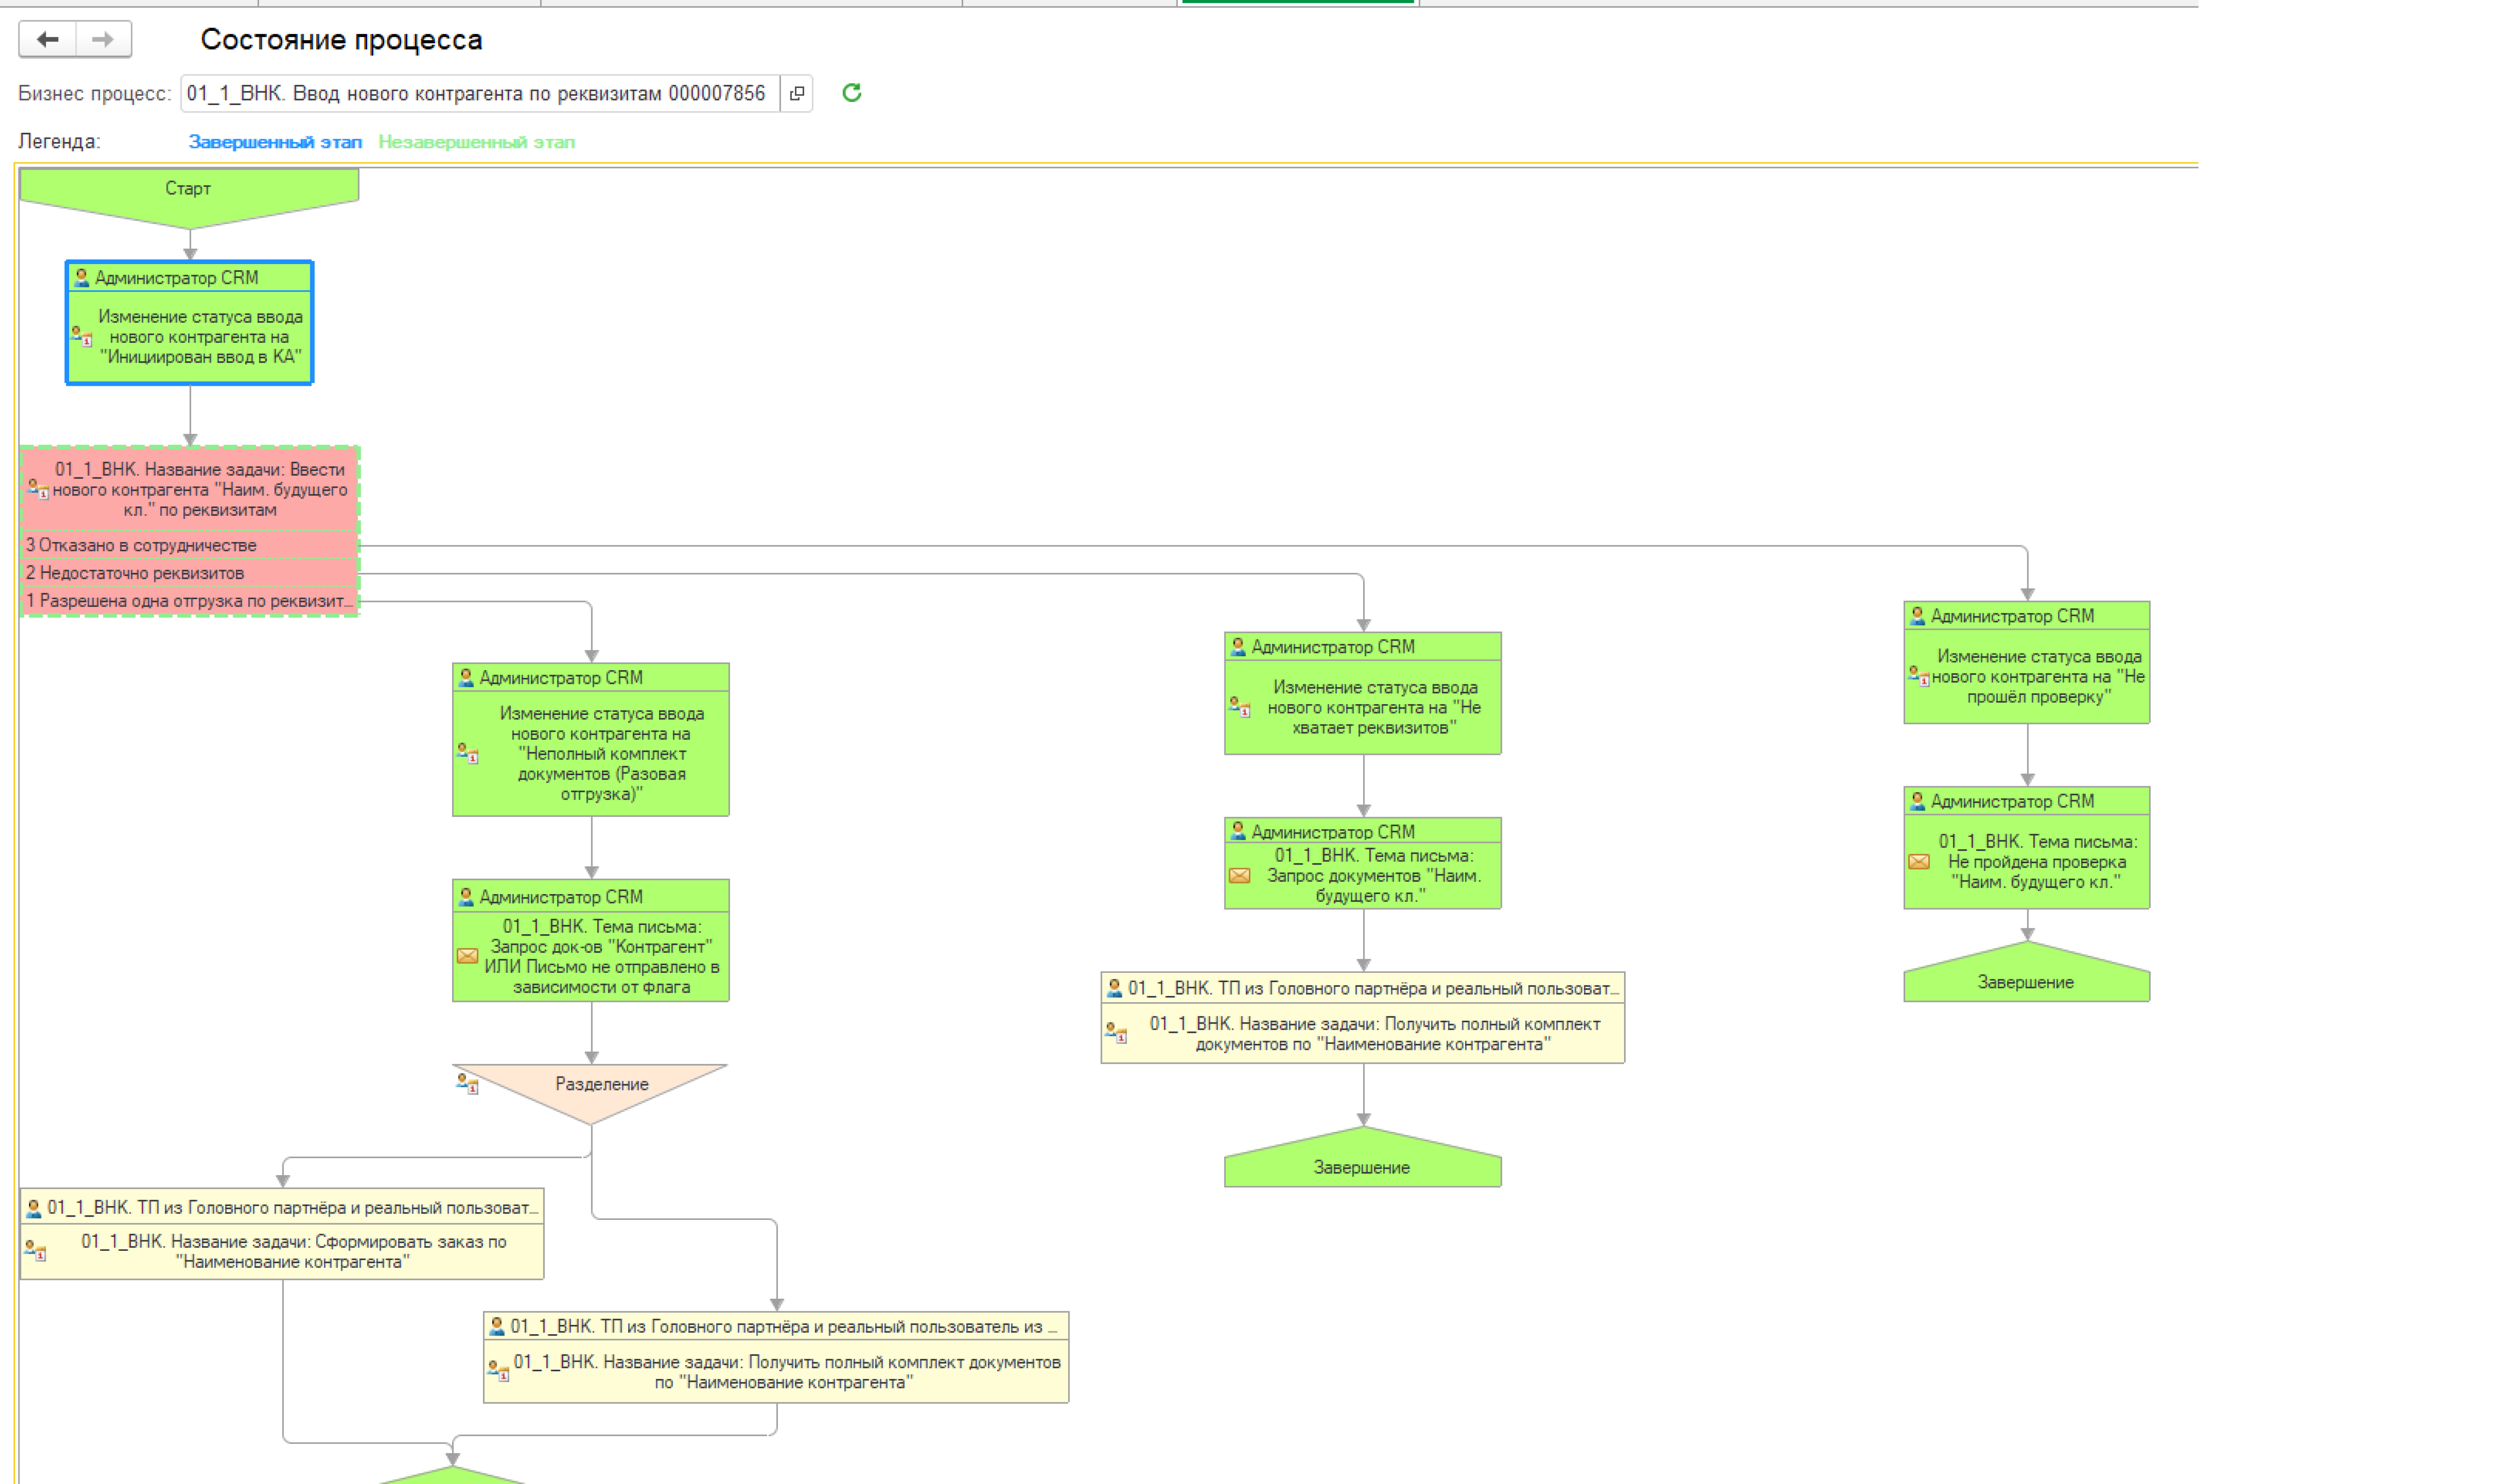The image size is (2507, 1484).
Task: Select the "Не прошёл проверку" status block
Action: click(x=2027, y=662)
